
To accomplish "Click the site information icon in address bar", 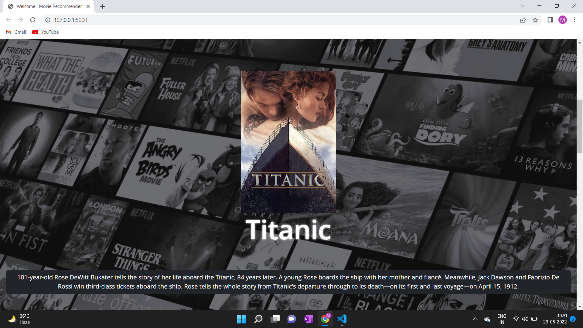I will [x=47, y=20].
